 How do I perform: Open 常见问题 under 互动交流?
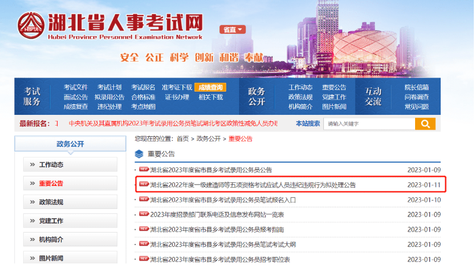point(416,107)
